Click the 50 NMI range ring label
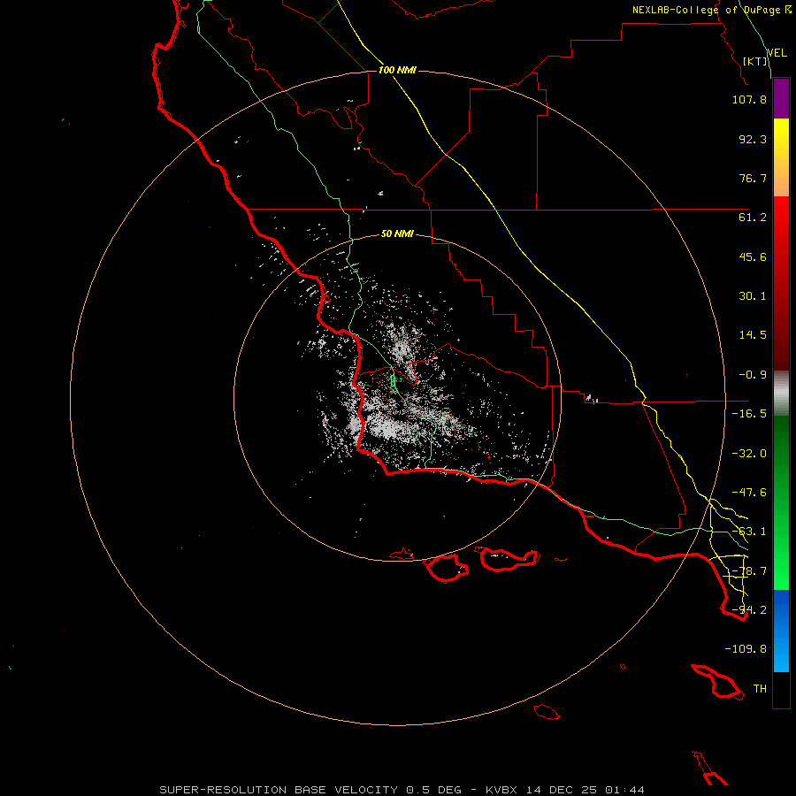Screen dimensions: 796x796 pyautogui.click(x=397, y=234)
